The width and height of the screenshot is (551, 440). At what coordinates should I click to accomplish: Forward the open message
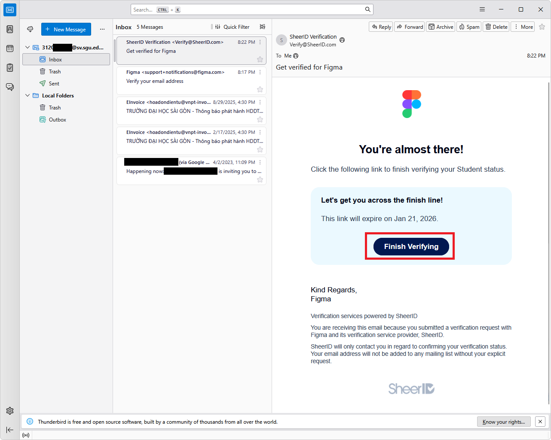410,27
